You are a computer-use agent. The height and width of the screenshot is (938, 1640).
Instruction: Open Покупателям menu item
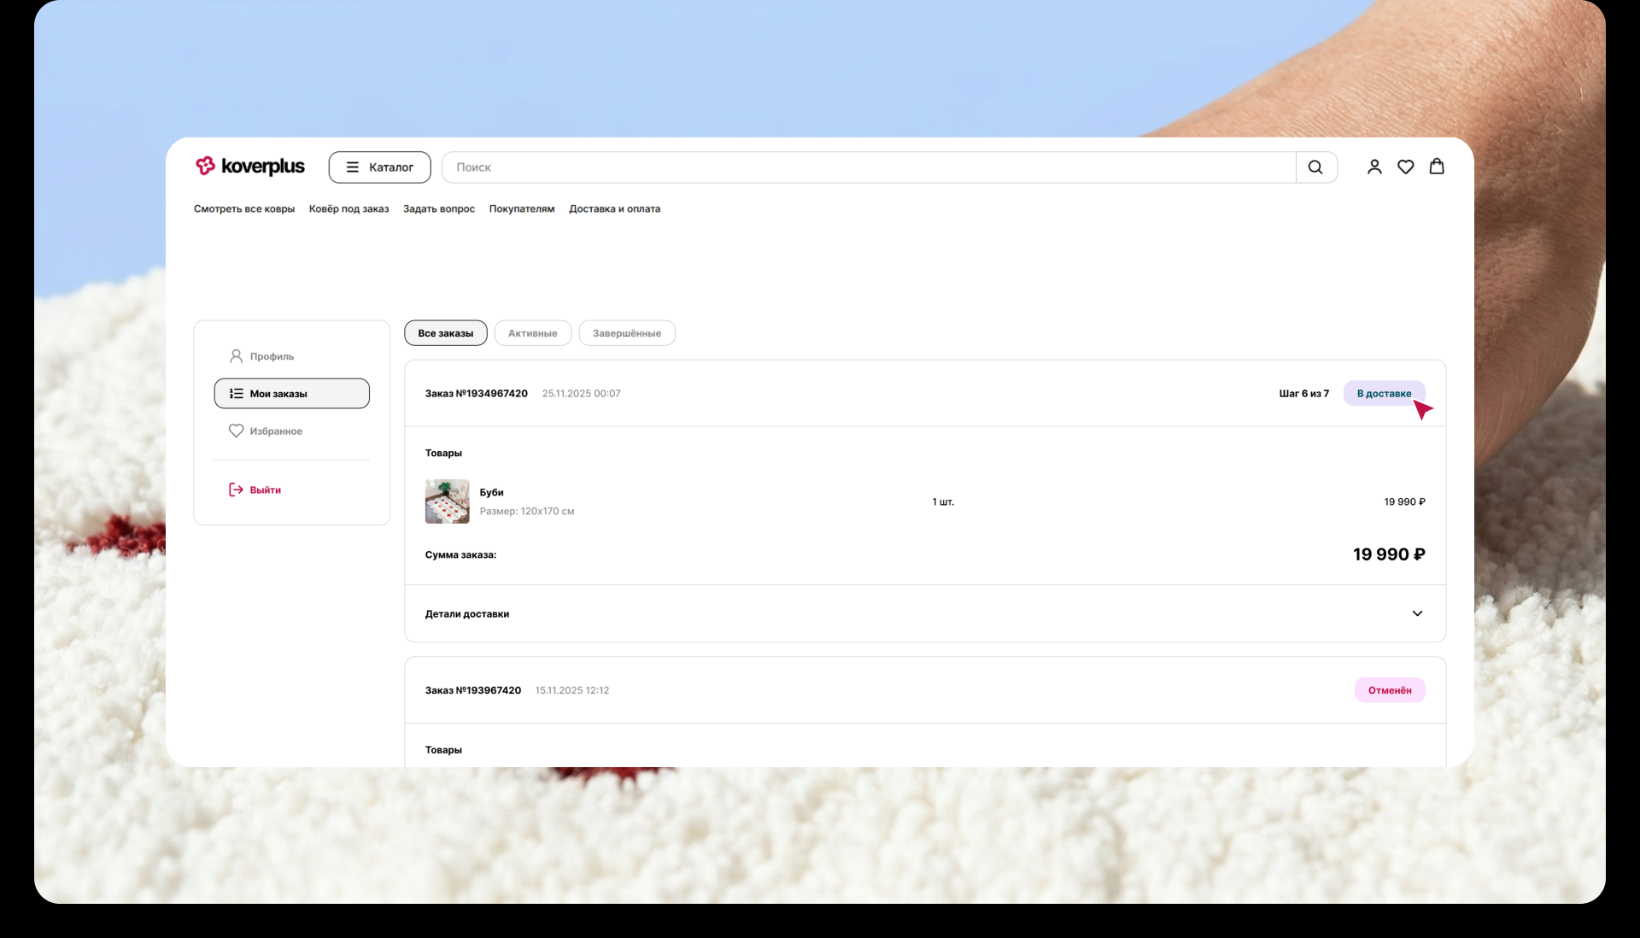[521, 209]
